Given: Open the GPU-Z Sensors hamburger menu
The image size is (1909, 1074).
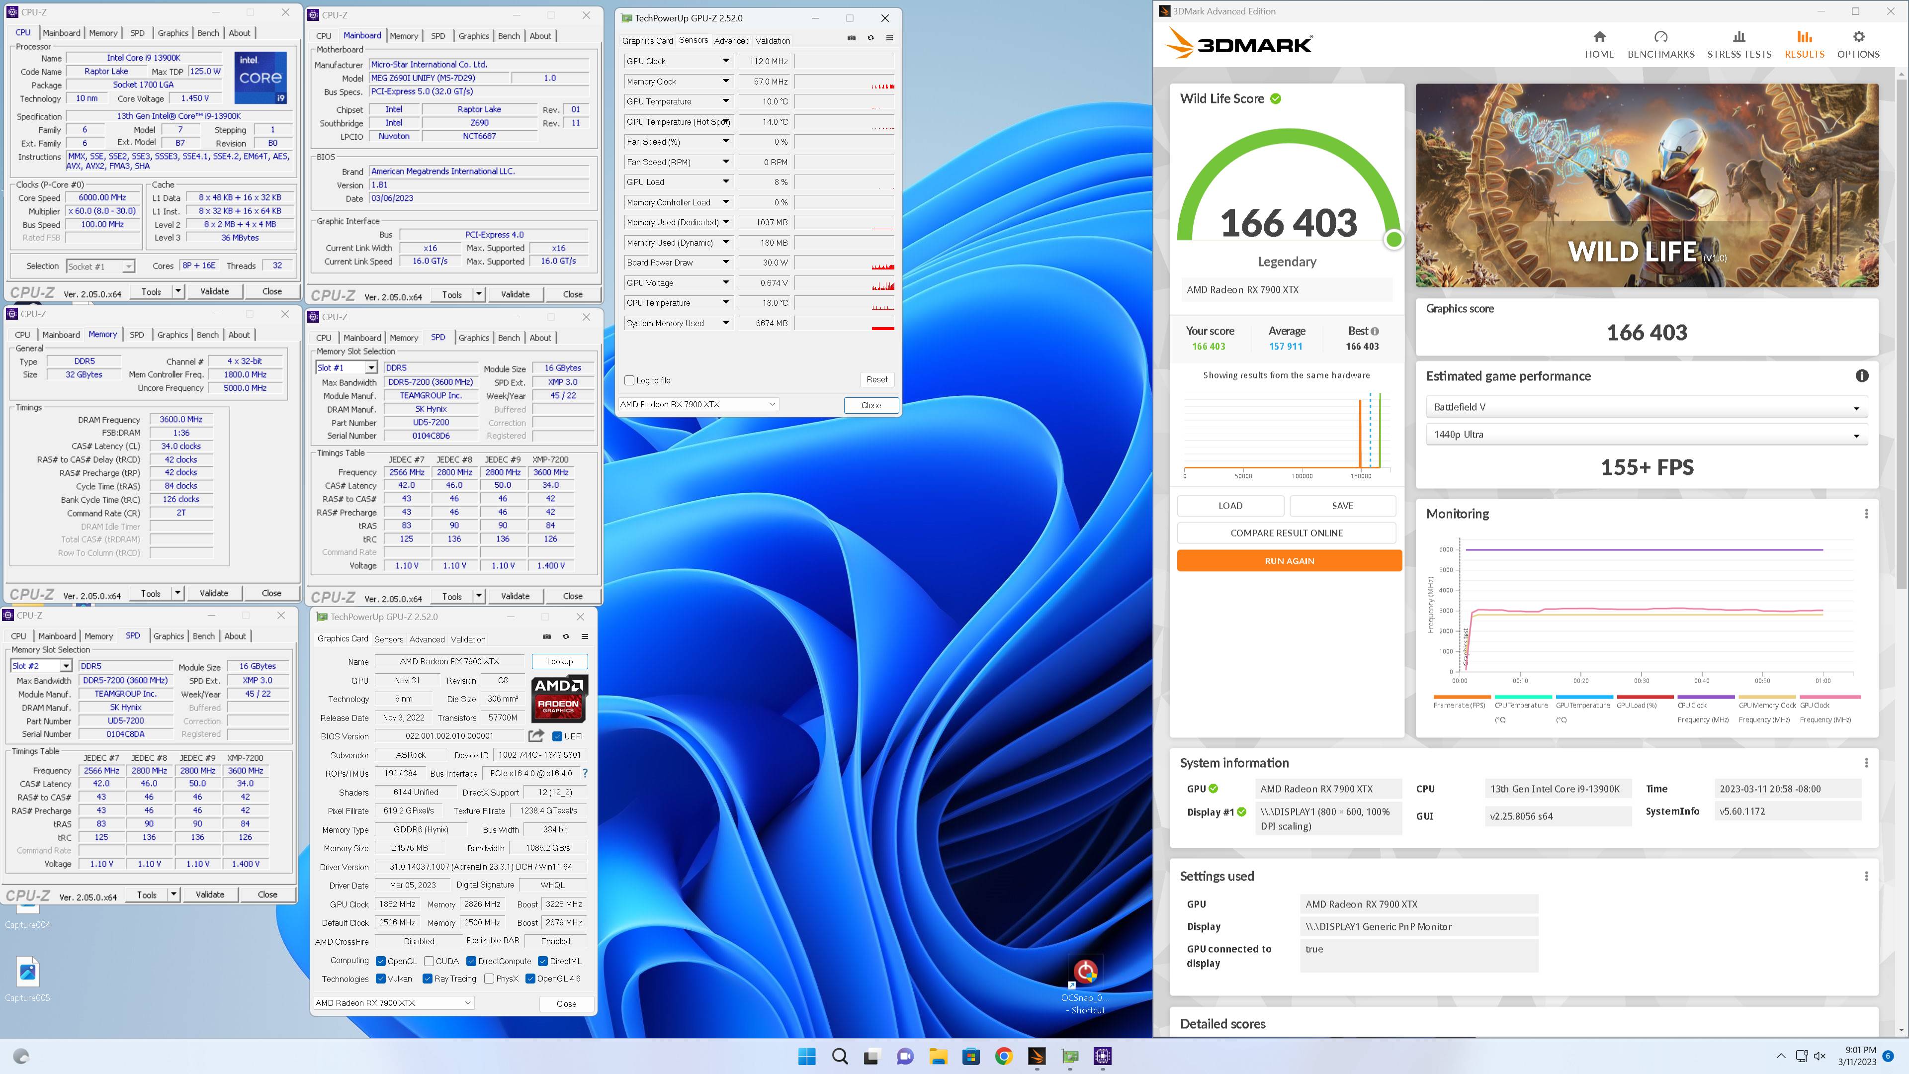Looking at the screenshot, I should (x=889, y=38).
